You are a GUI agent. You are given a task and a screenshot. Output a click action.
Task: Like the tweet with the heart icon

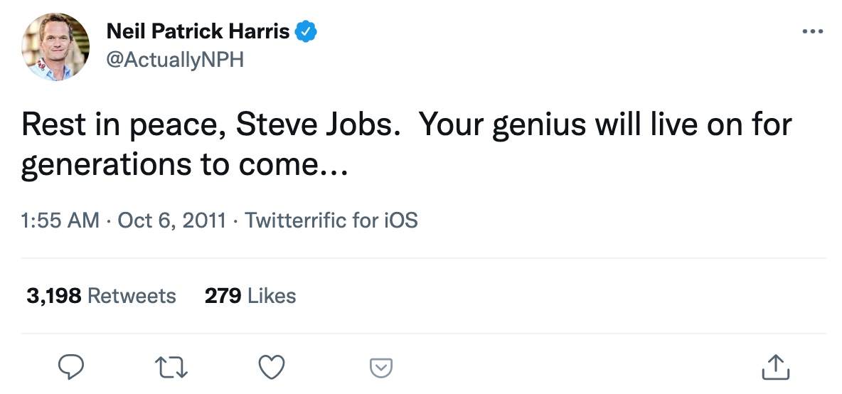[x=271, y=367]
